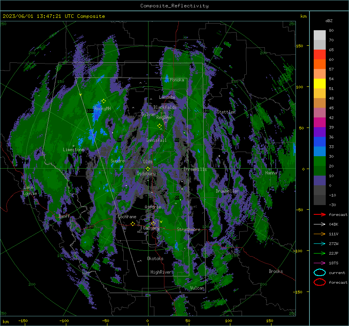Click the Okotoks city label
Image resolution: width=349 pixels, height=326 pixels.
click(155, 259)
